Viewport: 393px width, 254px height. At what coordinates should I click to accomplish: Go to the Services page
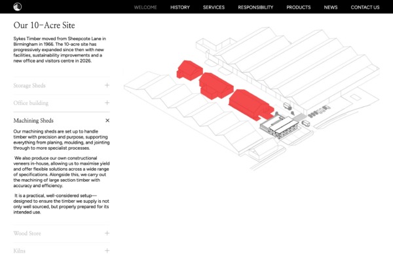pos(214,7)
